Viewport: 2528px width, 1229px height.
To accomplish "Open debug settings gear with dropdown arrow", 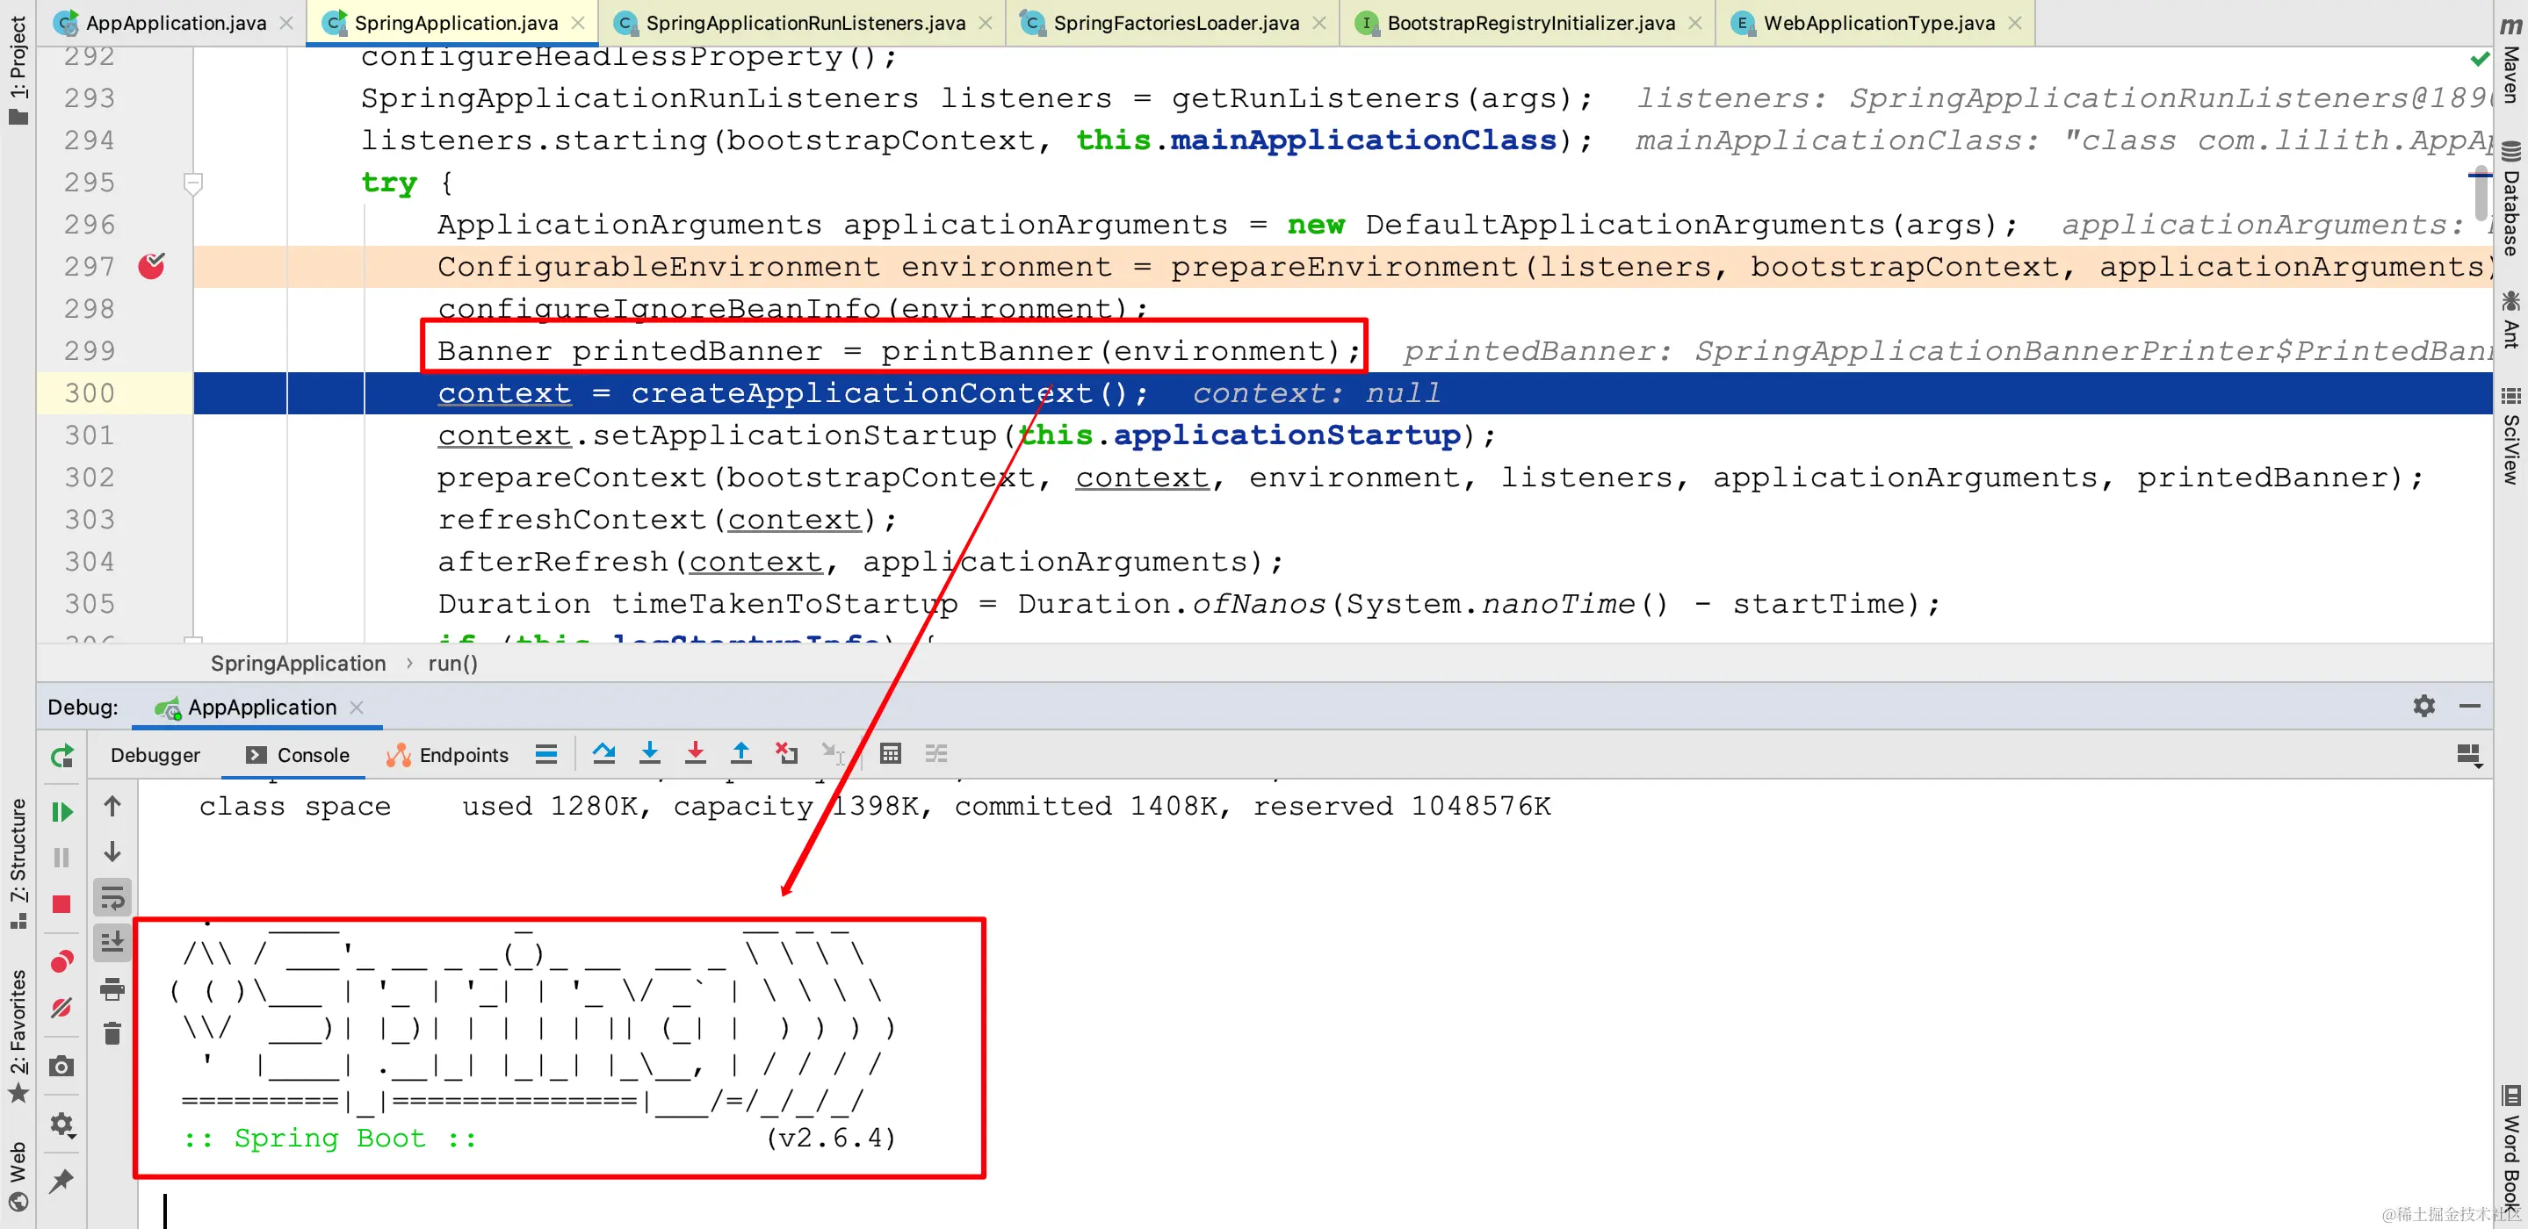I will tap(61, 1124).
